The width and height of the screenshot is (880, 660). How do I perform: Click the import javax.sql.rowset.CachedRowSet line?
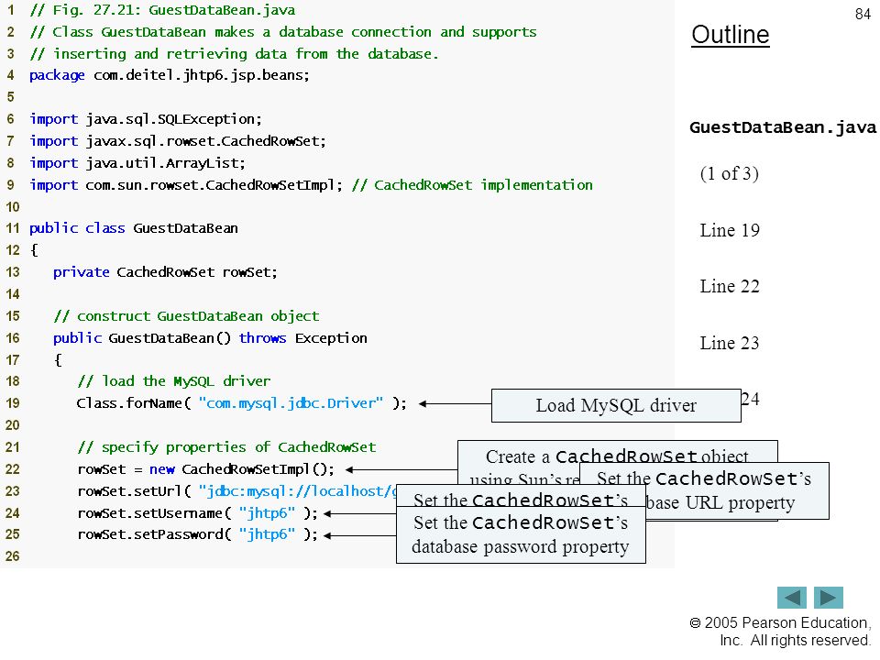pos(177,141)
